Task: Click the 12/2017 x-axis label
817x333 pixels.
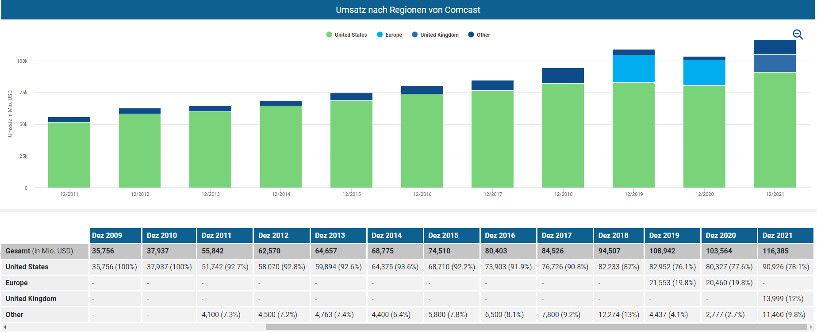Action: coord(492,194)
